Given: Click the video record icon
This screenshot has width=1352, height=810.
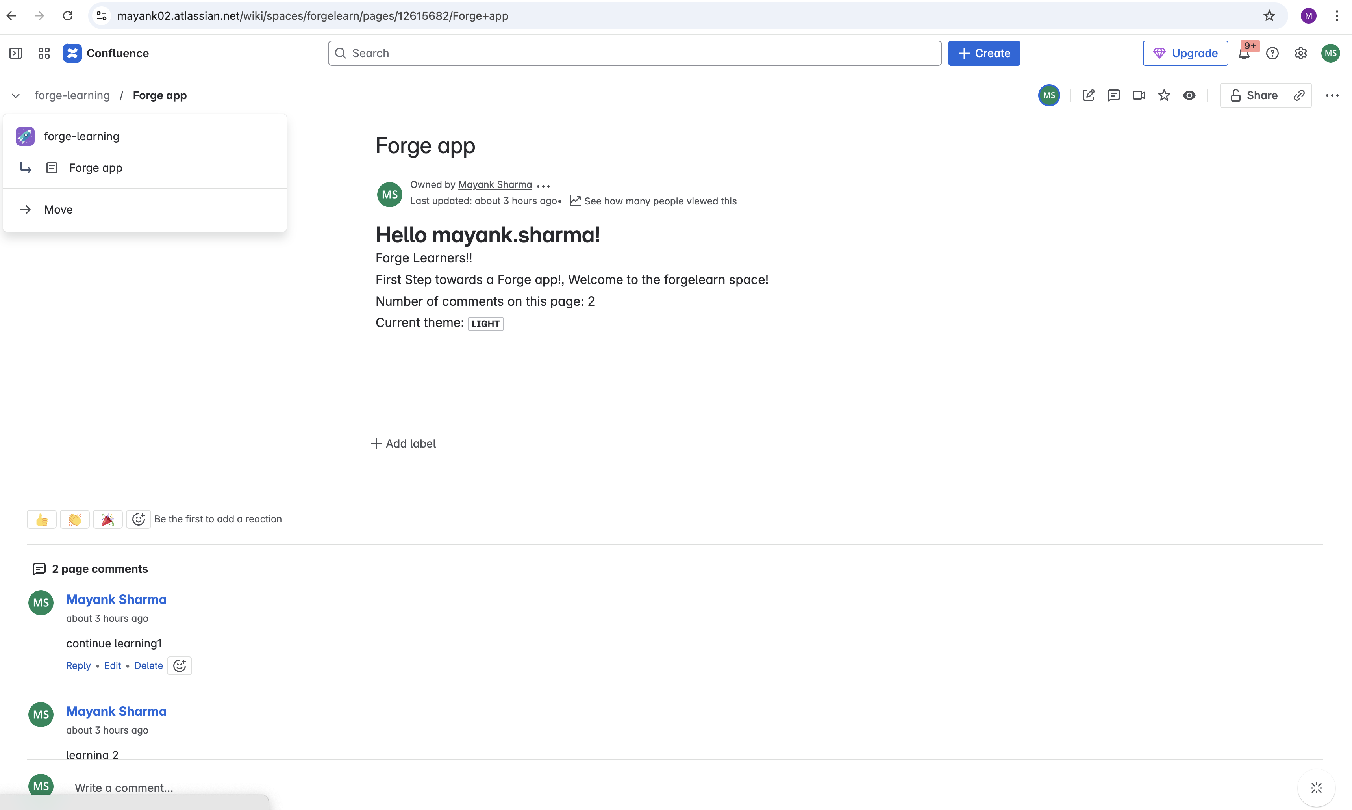Looking at the screenshot, I should point(1138,95).
